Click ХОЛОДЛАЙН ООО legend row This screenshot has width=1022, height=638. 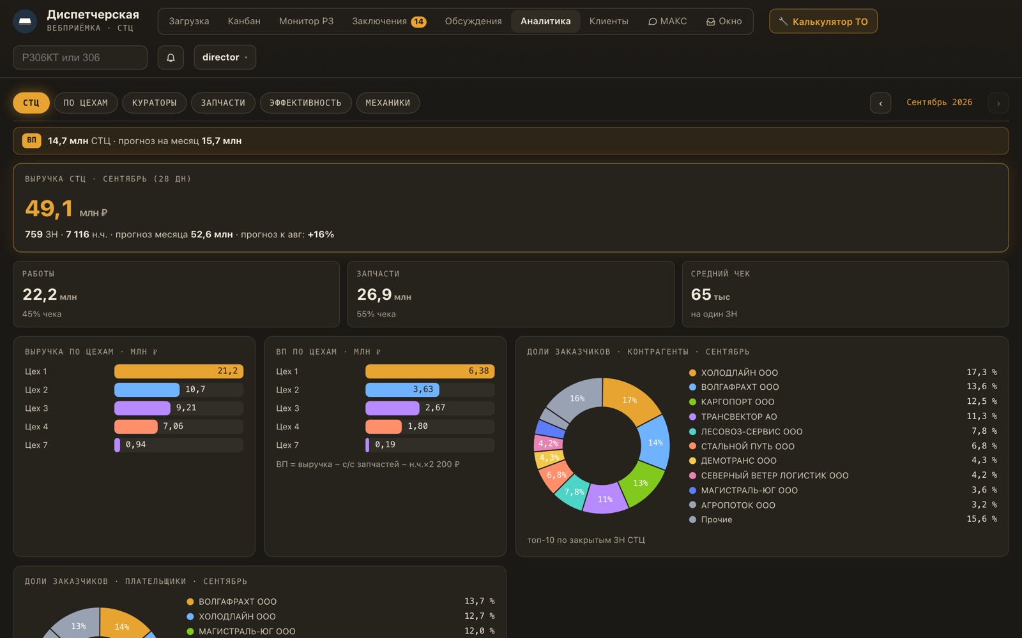pyautogui.click(x=843, y=373)
